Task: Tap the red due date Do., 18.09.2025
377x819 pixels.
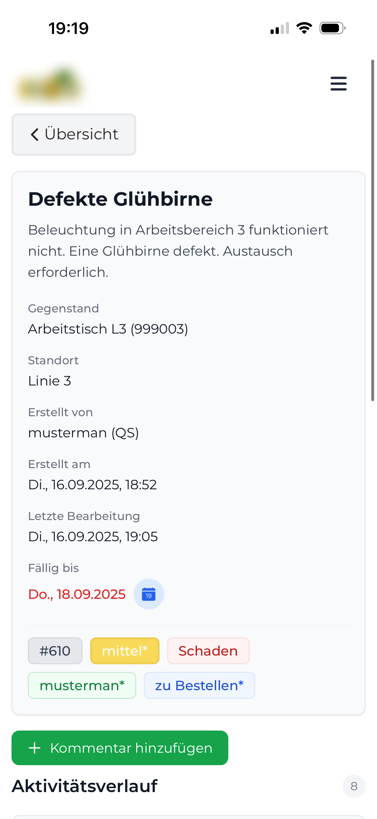Action: (x=77, y=594)
